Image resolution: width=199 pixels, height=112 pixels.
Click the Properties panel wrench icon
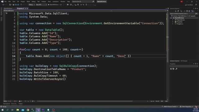(x=176, y=69)
